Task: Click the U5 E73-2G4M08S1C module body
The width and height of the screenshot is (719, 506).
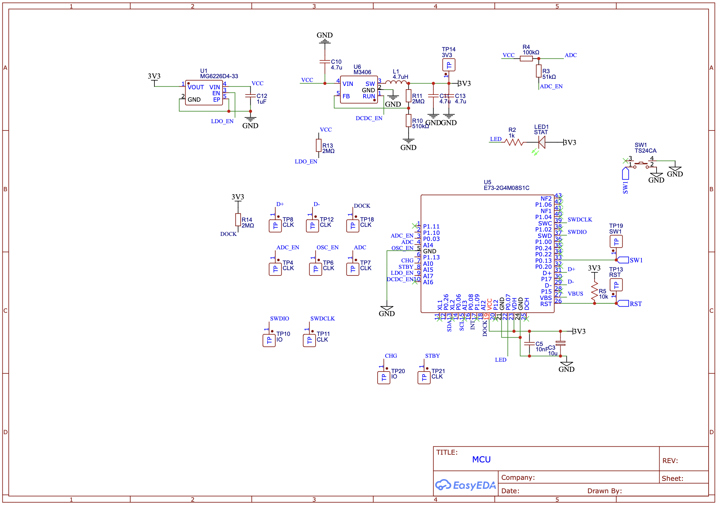Action: pos(487,254)
